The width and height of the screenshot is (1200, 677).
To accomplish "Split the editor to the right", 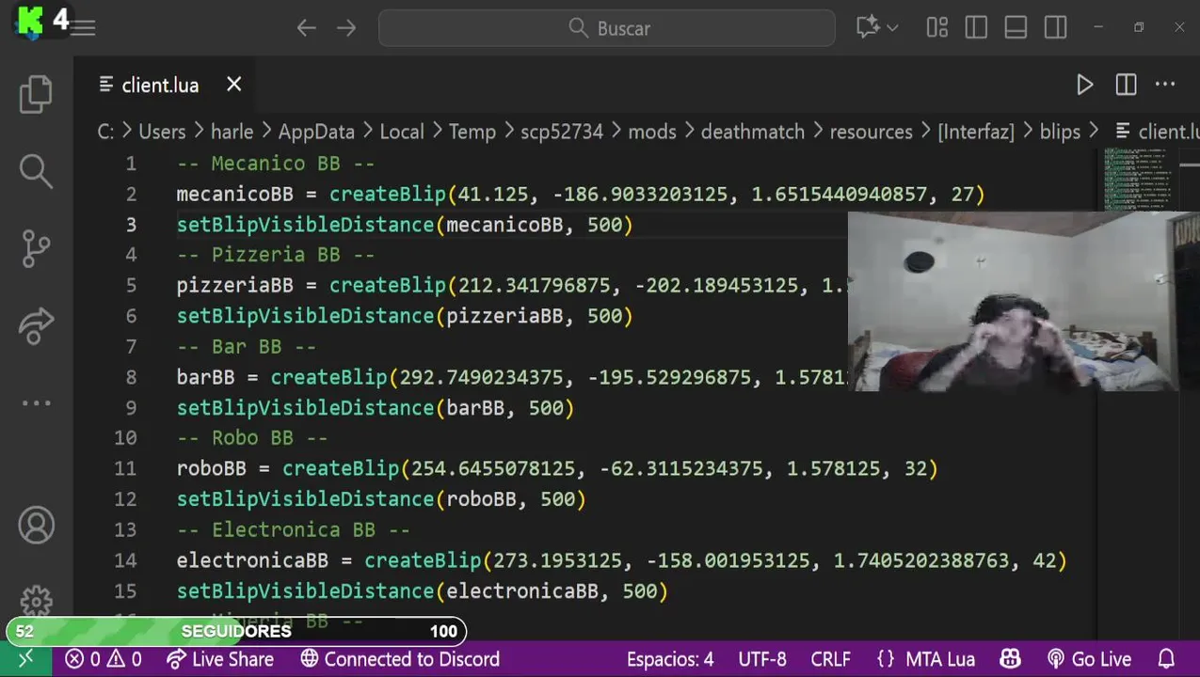I will [x=1126, y=85].
